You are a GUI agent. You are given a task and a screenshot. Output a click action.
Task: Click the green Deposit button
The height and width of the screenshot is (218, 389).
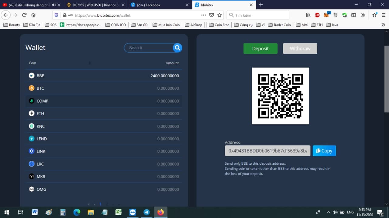click(260, 49)
